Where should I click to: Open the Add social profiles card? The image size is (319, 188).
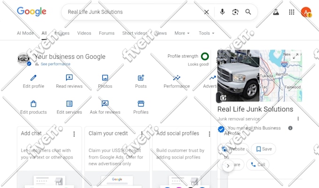184,157
